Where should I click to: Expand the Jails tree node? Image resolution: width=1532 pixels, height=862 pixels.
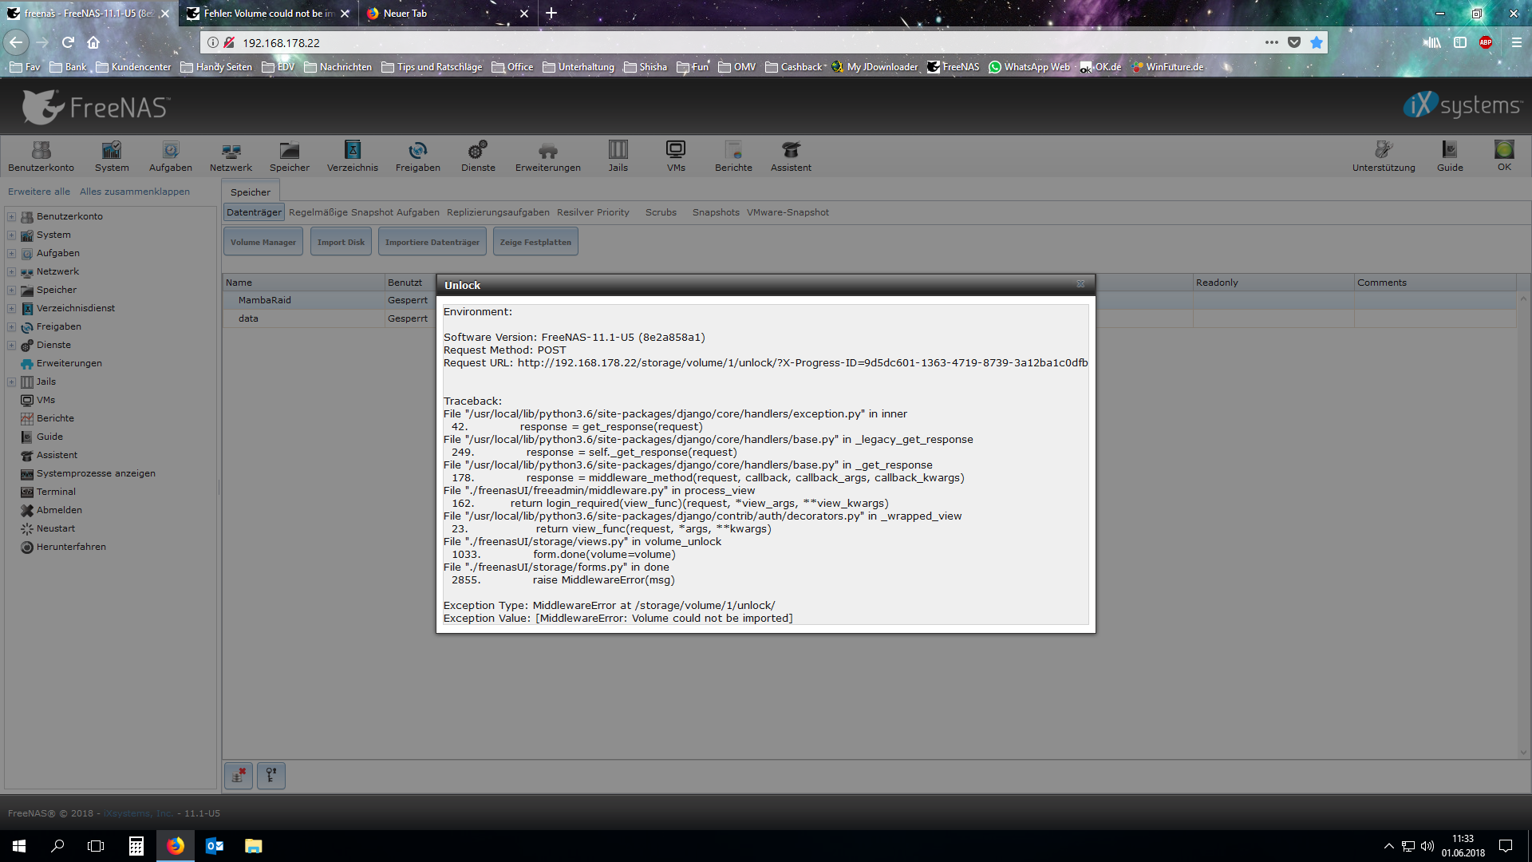[11, 382]
